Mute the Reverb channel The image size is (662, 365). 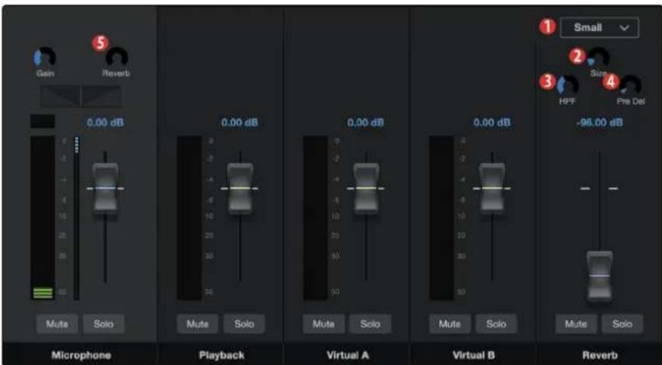(x=576, y=324)
